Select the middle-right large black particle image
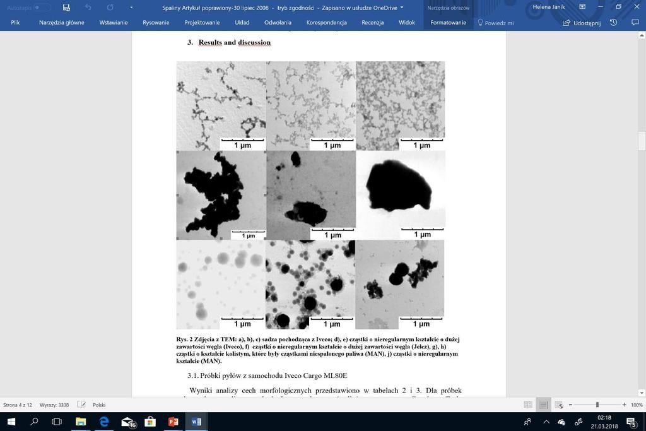The width and height of the screenshot is (646, 431). [401, 196]
